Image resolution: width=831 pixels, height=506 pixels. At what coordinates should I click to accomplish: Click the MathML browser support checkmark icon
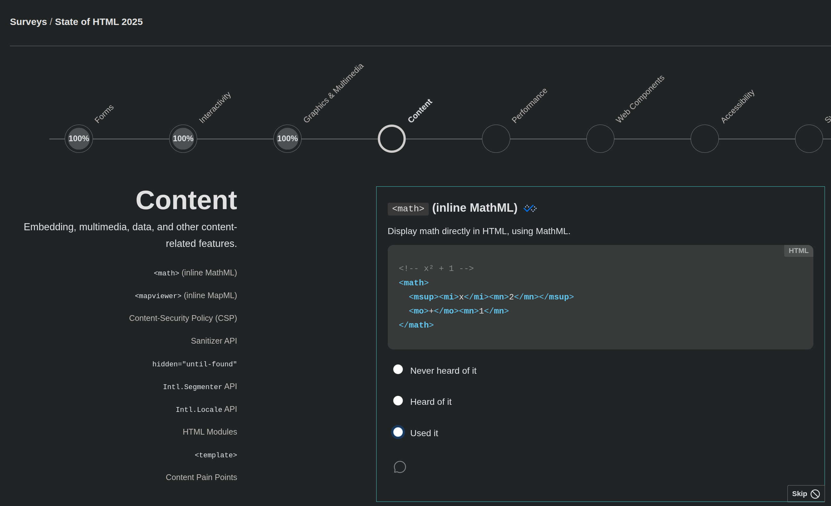(x=530, y=208)
